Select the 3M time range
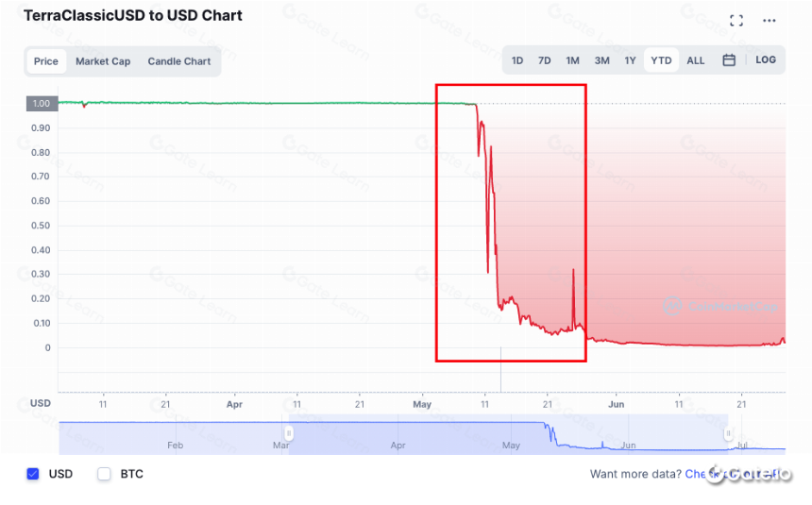Screen dimensions: 812x505 point(601,60)
